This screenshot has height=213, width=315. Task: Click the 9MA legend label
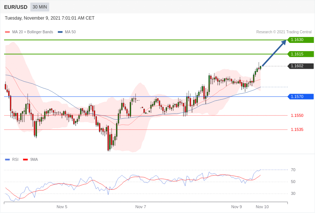point(34,159)
